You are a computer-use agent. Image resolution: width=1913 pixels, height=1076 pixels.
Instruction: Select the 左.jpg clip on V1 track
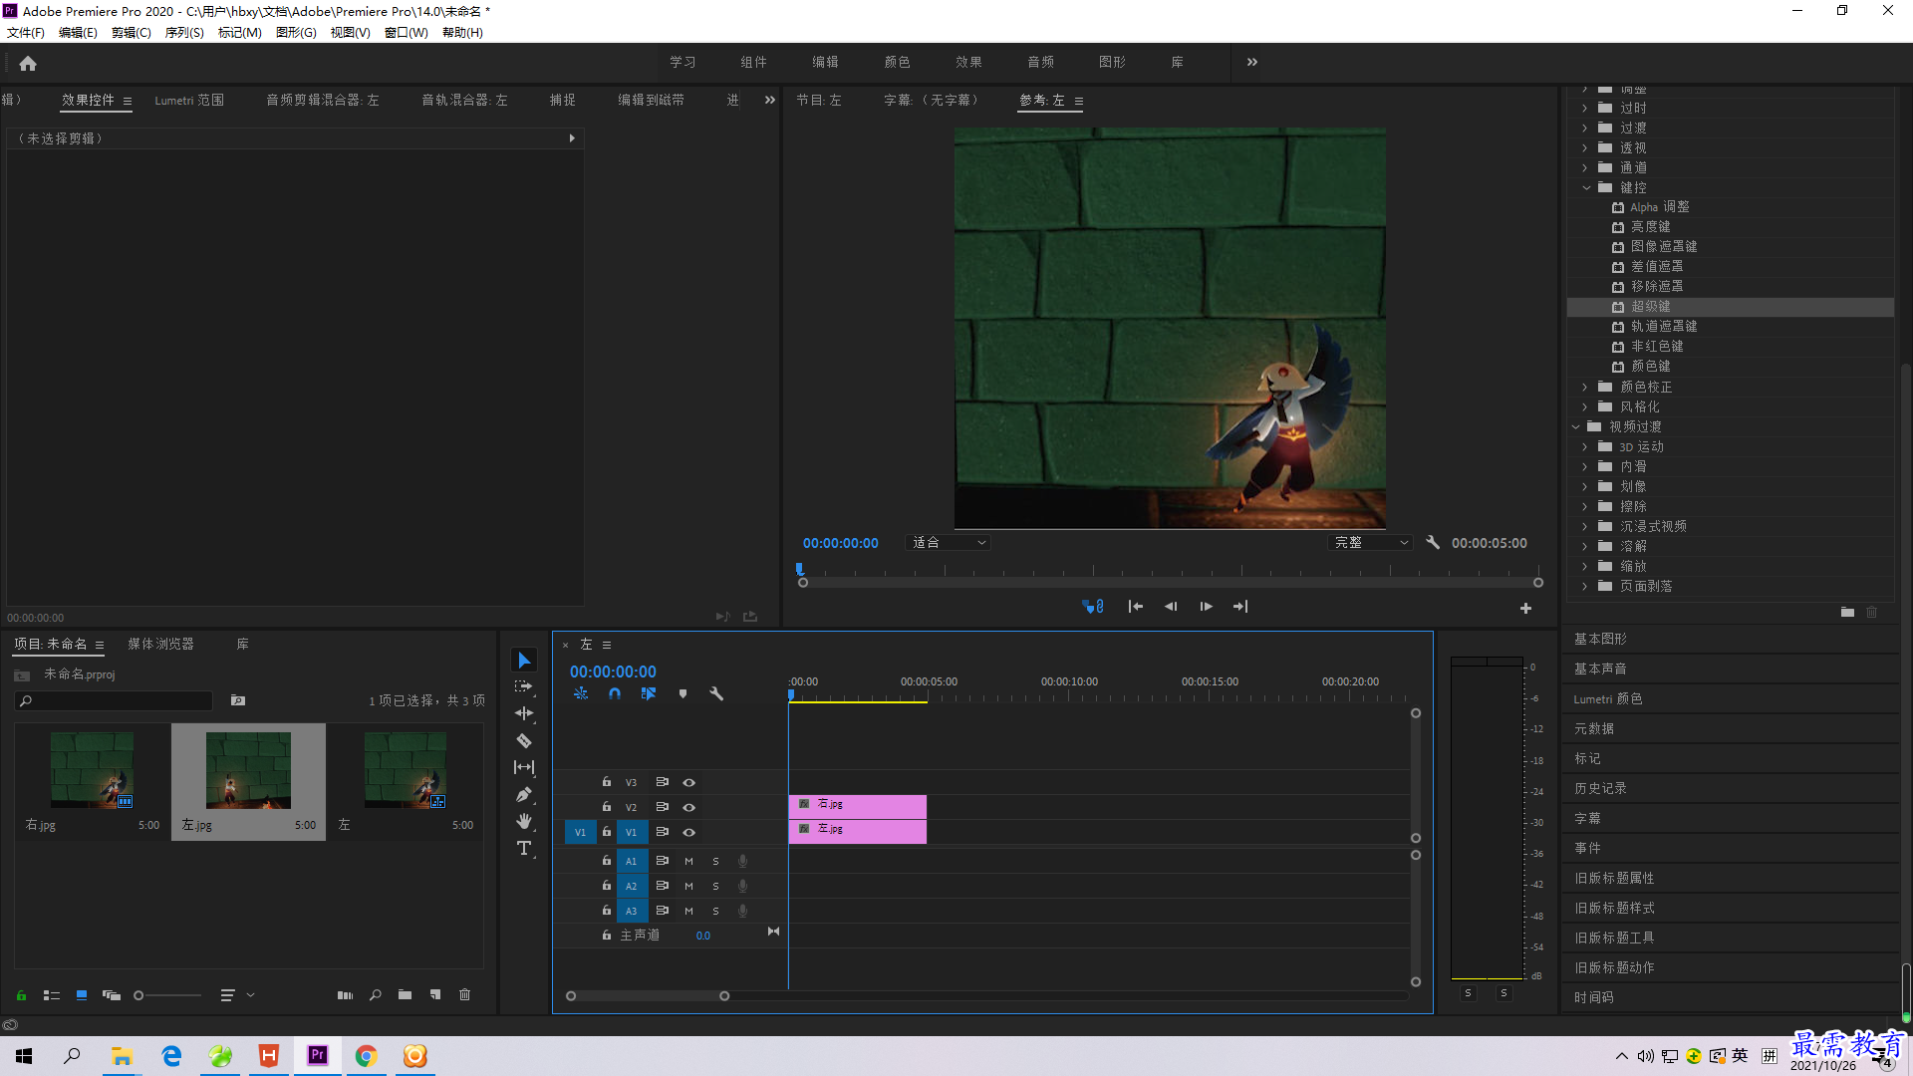coord(858,832)
